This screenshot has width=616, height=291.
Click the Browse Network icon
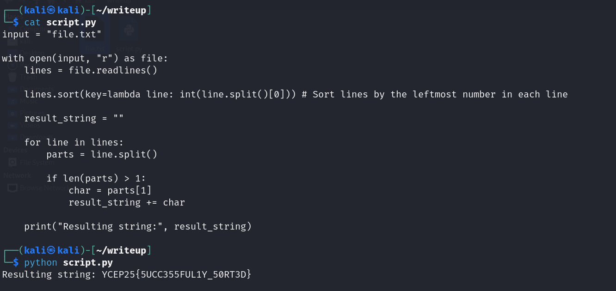[x=12, y=188]
